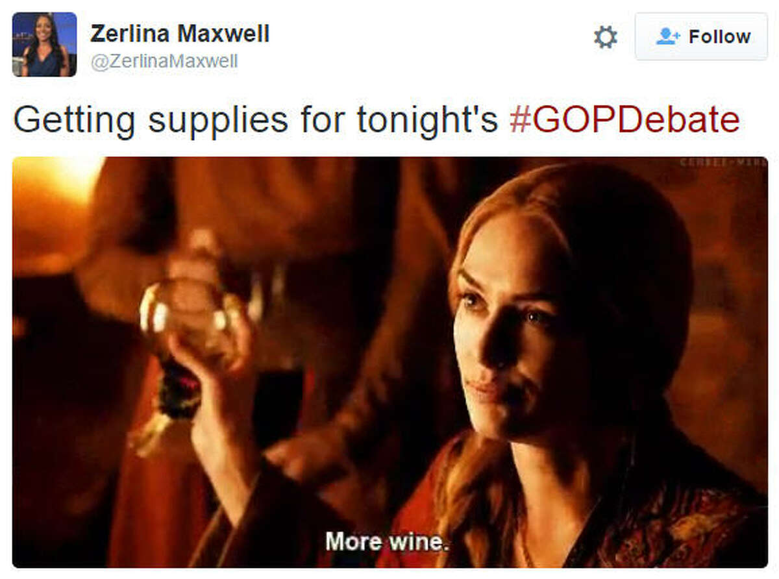Follow Zerlina Maxwell

[x=700, y=36]
